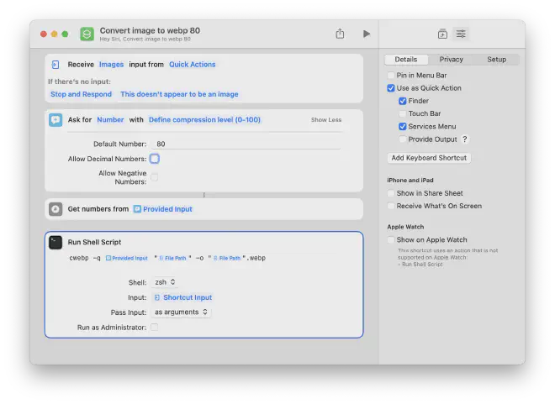Change the Number input type
Screen dimensions: 555x404
tap(110, 119)
